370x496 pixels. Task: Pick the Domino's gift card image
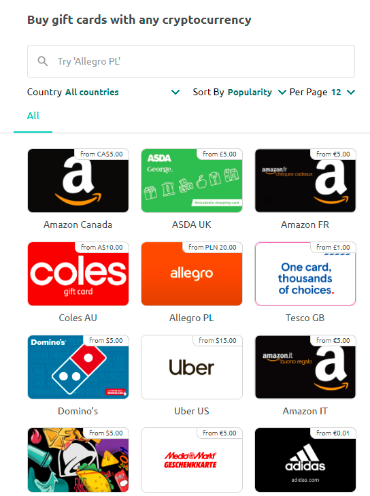78,367
